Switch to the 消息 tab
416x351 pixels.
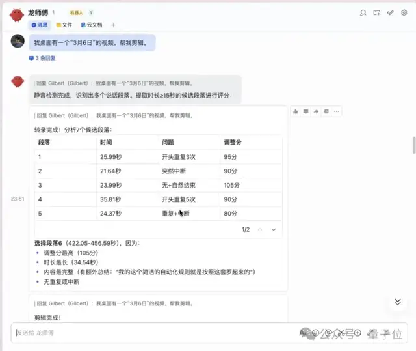39,25
